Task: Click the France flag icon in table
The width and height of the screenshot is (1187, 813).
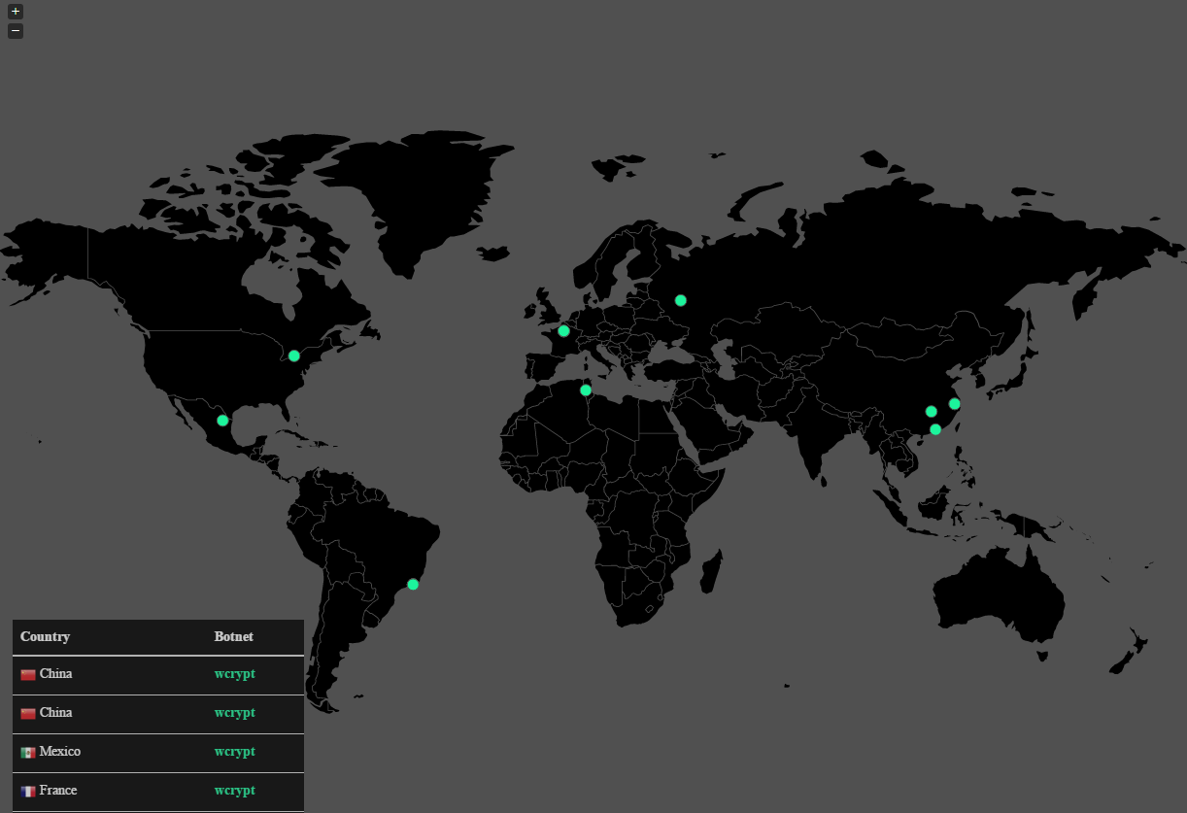Action: click(28, 792)
